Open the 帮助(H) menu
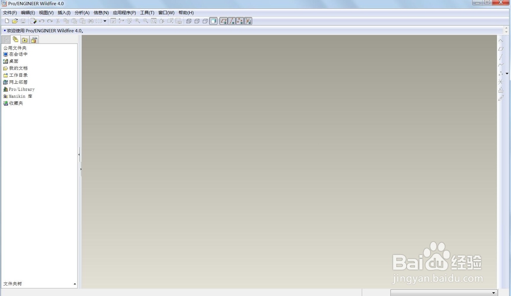This screenshot has width=511, height=296. click(x=186, y=13)
